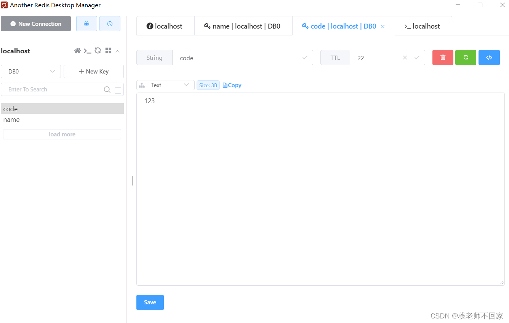Viewport: 509px width, 323px height.
Task: Select the name key in list
Action: 62,120
